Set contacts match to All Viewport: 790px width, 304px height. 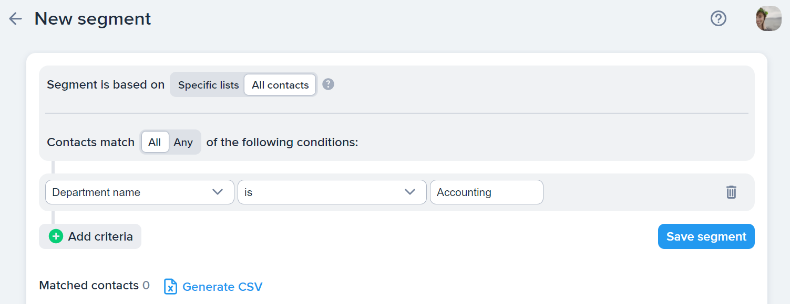pos(155,142)
